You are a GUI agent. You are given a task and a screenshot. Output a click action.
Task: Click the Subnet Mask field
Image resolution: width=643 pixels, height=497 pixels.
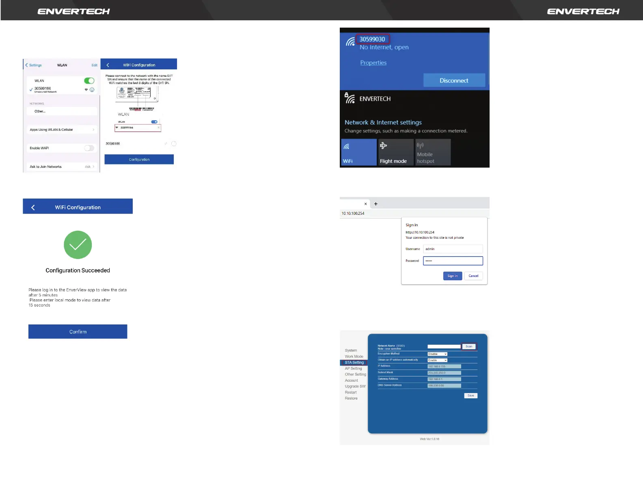444,373
